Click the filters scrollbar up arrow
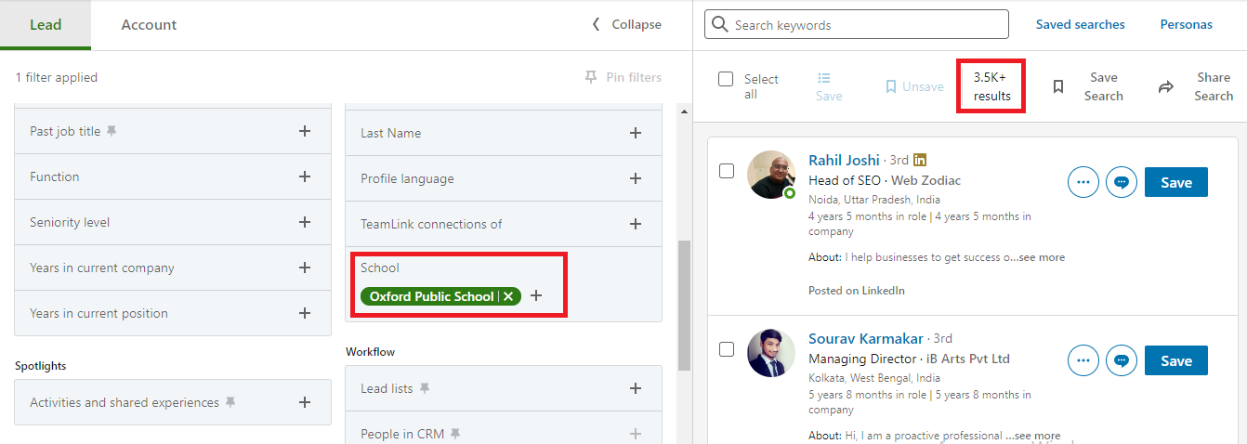The width and height of the screenshot is (1247, 444). click(x=685, y=112)
